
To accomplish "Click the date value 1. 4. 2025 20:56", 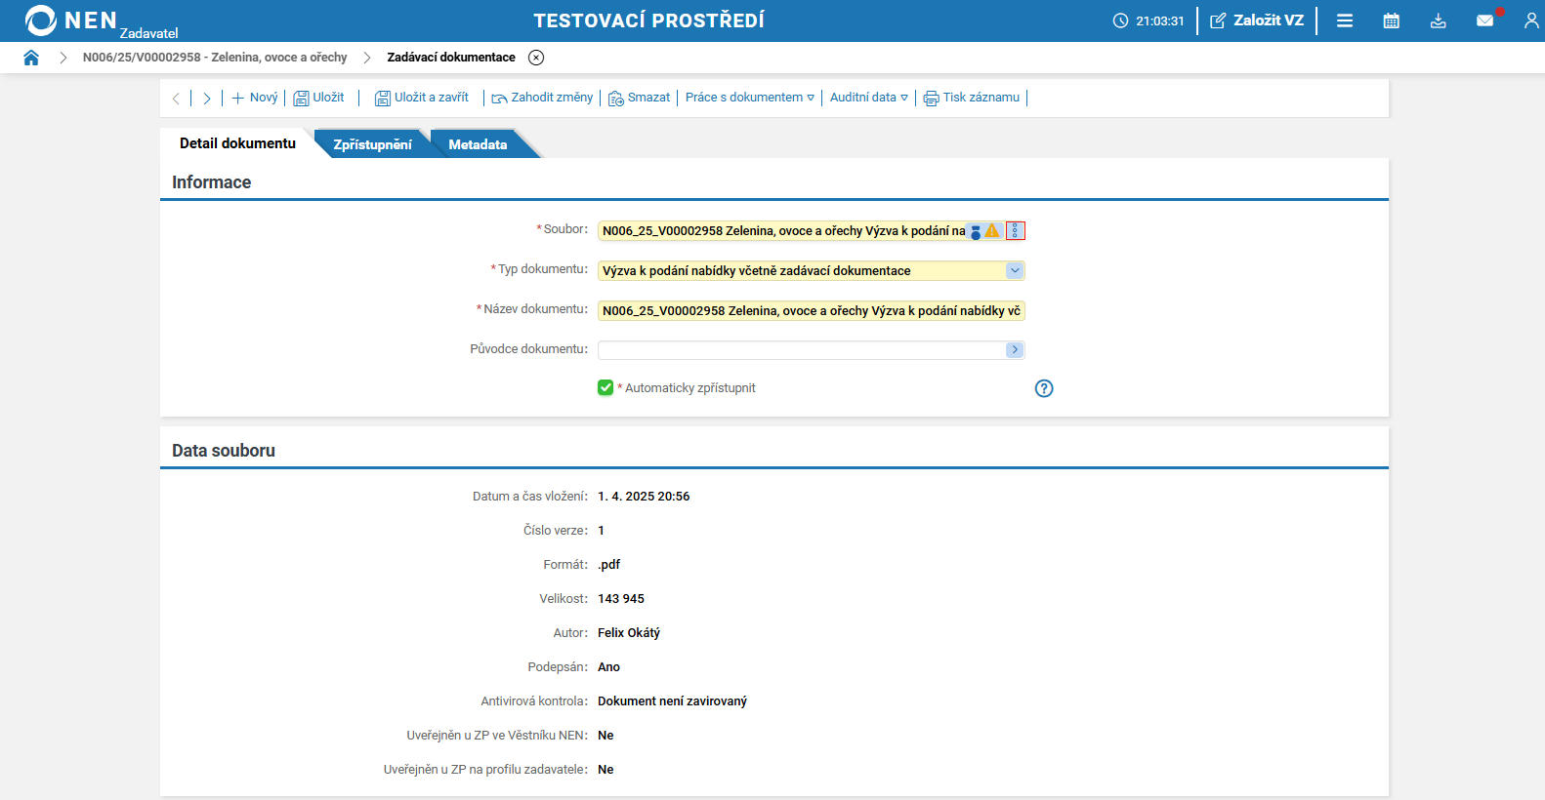I will pyautogui.click(x=644, y=497).
